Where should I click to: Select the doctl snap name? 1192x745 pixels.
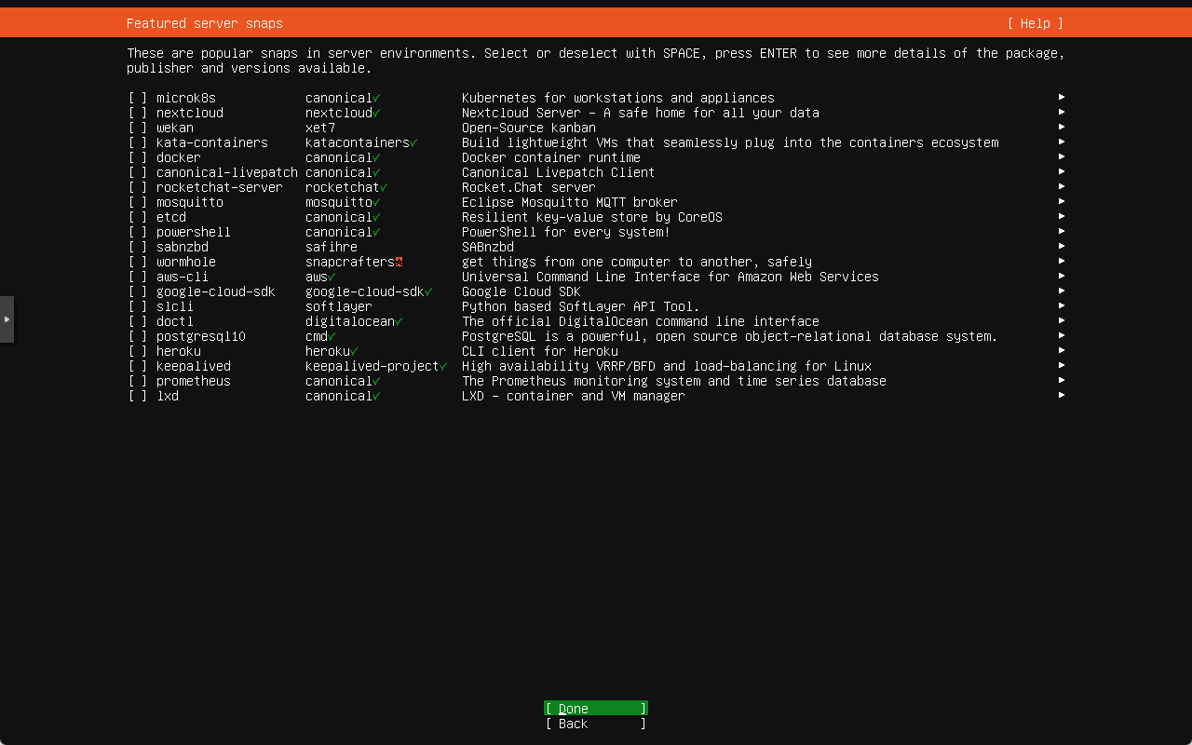(175, 321)
